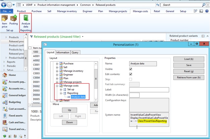Click the Posting ribbon icon
The image size is (210, 139).
coord(14,18)
